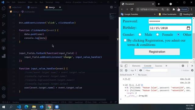Close the DevTools panel
195x110 pixels.
(x=192, y=66)
